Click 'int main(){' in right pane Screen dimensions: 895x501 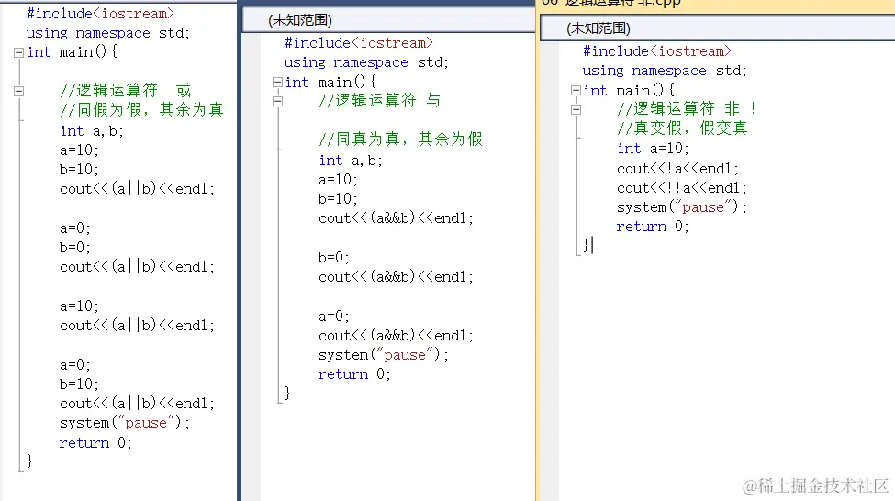[x=629, y=90]
